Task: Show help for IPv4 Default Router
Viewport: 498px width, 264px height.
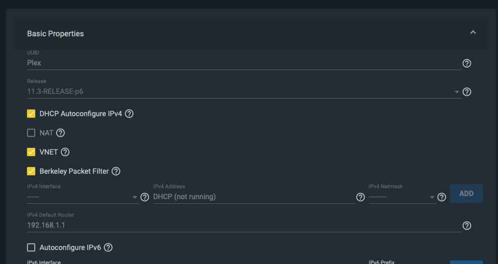Action: tap(466, 226)
